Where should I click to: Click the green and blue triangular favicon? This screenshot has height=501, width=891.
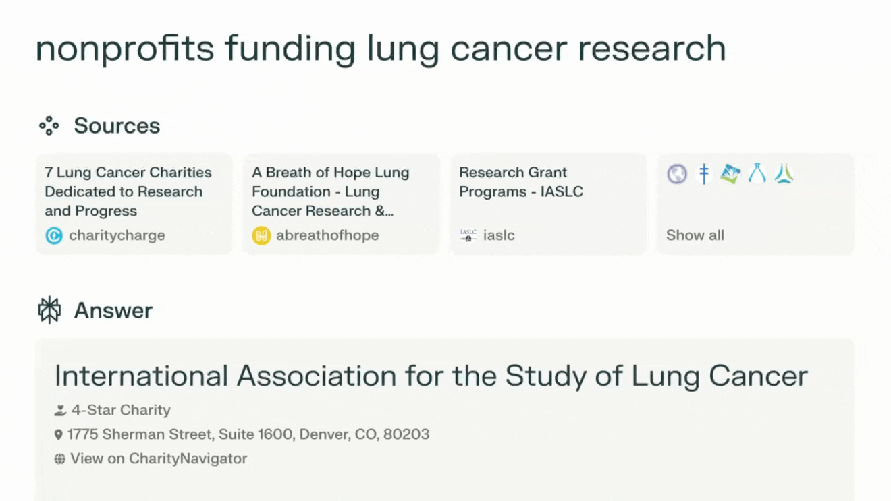click(784, 174)
